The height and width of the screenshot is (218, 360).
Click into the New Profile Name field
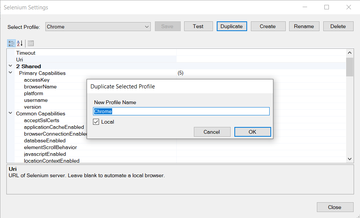click(x=181, y=111)
